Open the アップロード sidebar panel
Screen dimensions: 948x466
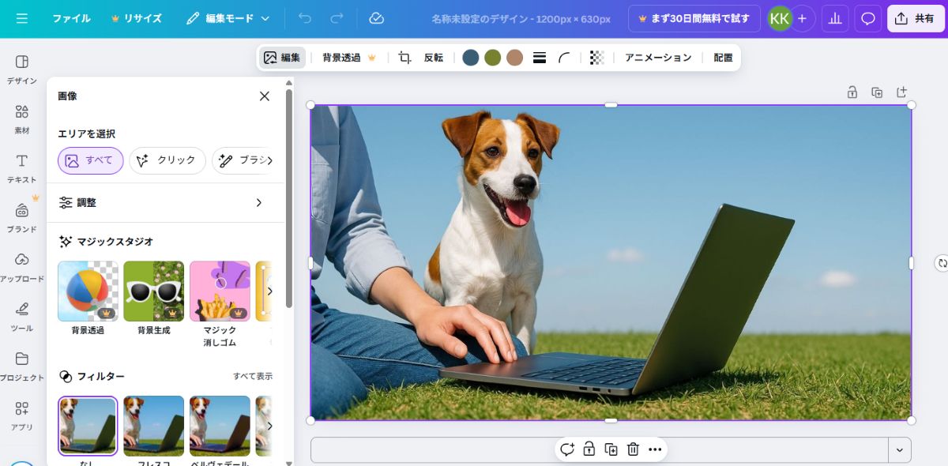tap(21, 267)
